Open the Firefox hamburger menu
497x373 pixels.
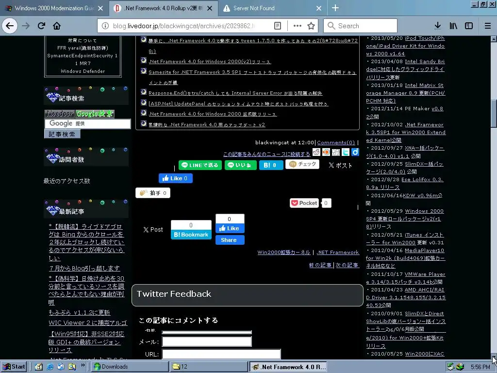click(488, 26)
